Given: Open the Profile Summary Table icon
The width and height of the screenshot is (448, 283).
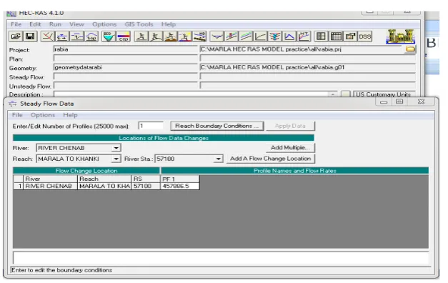Looking at the screenshot, I should (x=336, y=36).
